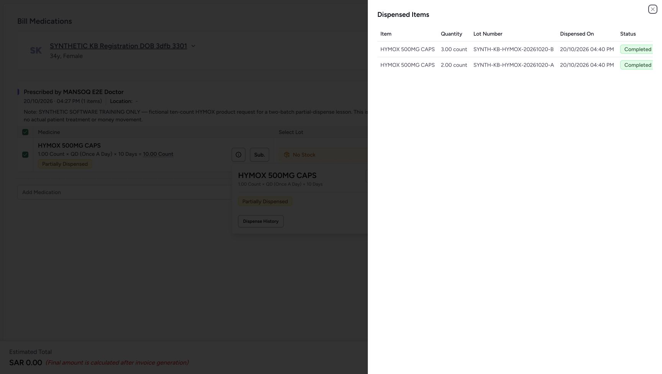Screen dimensions: 662x374
Task: Open patient SYNTHETIC KB Registration link
Action: coord(118,46)
